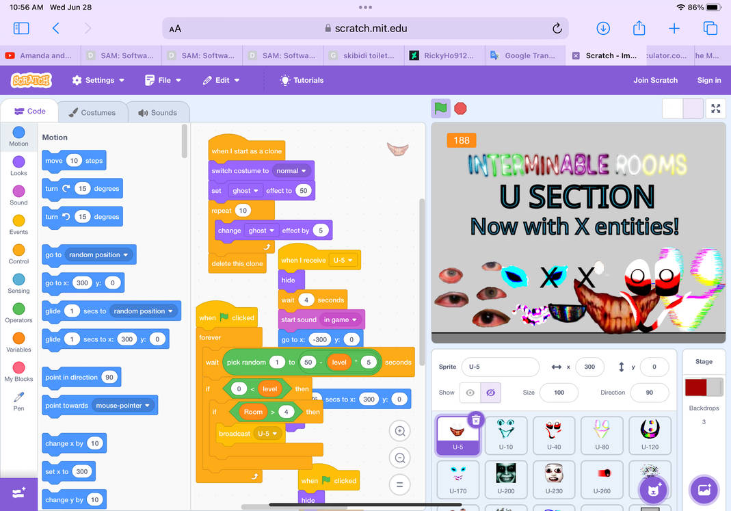Edit the sprite Direction field
This screenshot has width=731, height=511.
pos(649,393)
